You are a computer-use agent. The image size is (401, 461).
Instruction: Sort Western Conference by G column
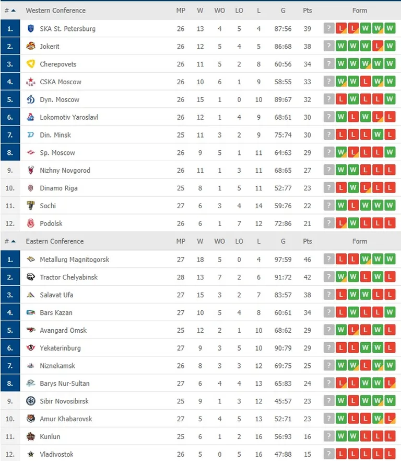[x=283, y=10]
